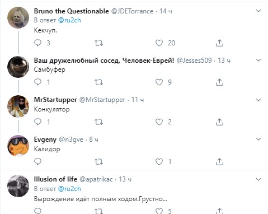Share the Кекчуп tweet

click(x=219, y=43)
